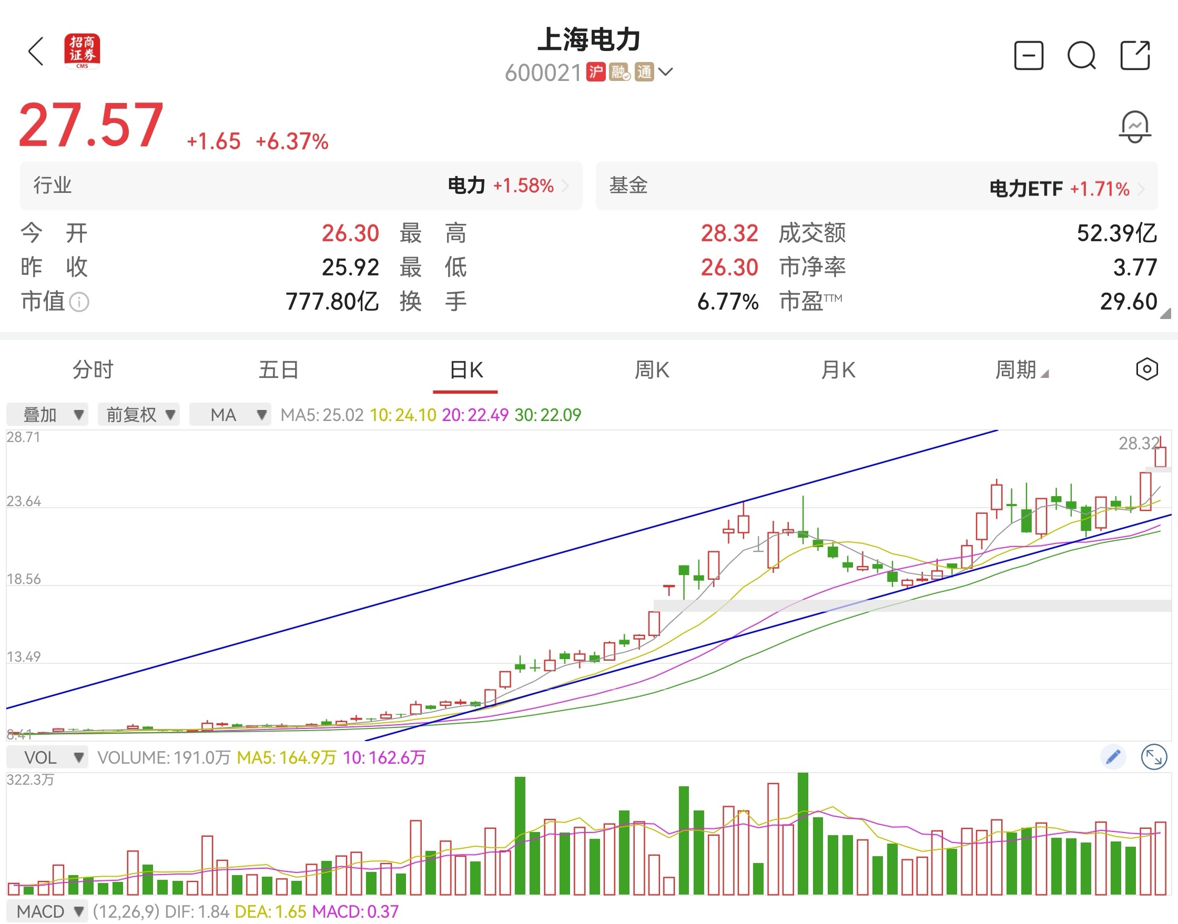Image resolution: width=1178 pixels, height=924 pixels.
Task: Open the 叠加 overlay dropdown
Action: click(x=48, y=415)
